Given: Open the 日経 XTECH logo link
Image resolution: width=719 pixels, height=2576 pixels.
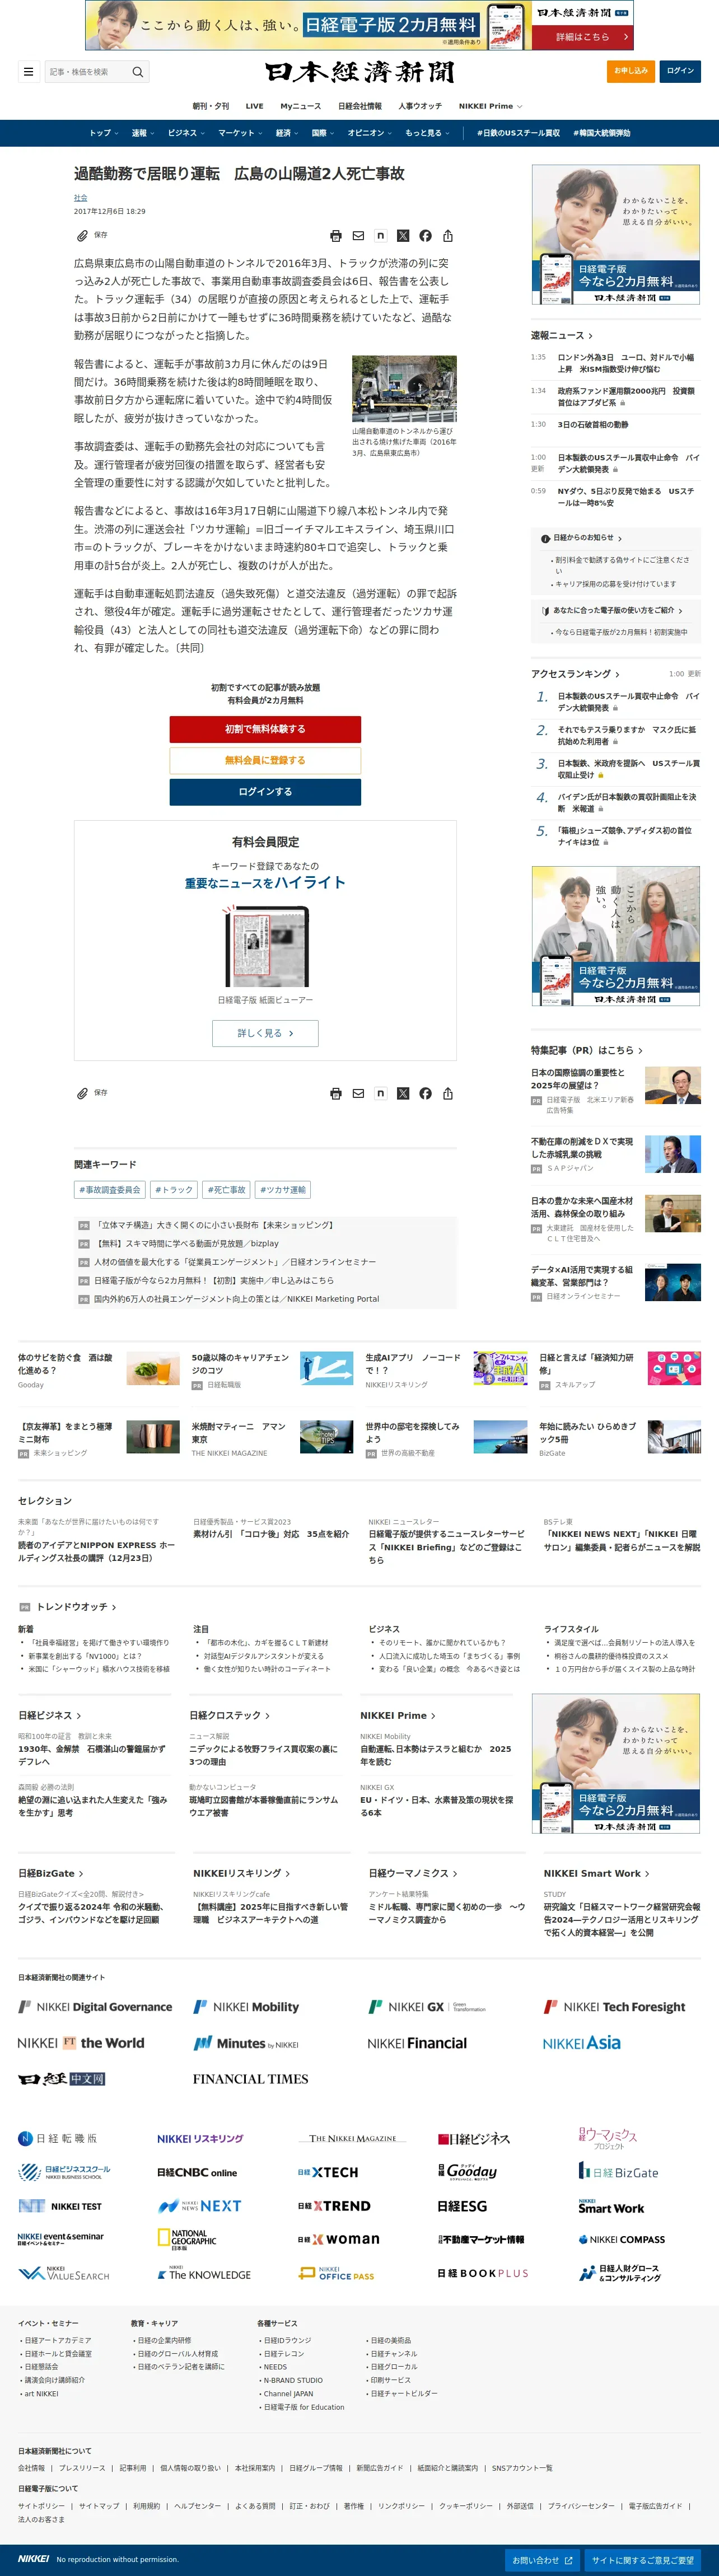Looking at the screenshot, I should coord(328,2172).
